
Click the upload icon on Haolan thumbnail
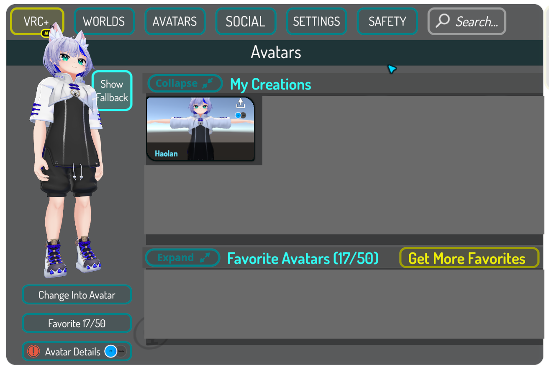click(x=240, y=103)
